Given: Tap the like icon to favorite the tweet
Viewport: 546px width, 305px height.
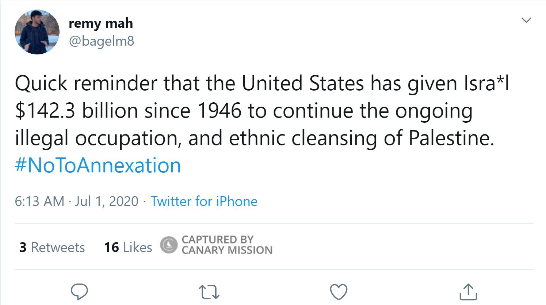Looking at the screenshot, I should [339, 291].
